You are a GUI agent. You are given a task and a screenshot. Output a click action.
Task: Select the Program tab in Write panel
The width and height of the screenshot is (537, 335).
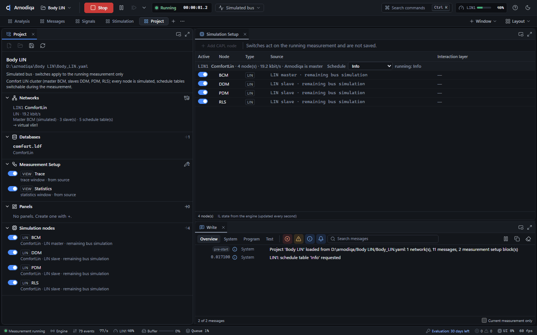251,239
